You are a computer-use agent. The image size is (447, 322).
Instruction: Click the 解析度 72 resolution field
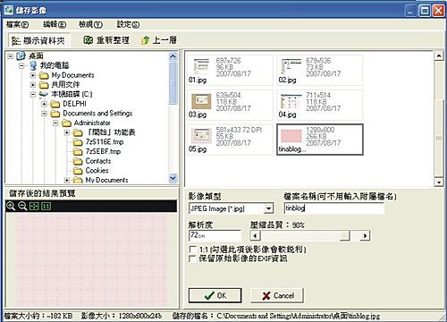tap(215, 235)
